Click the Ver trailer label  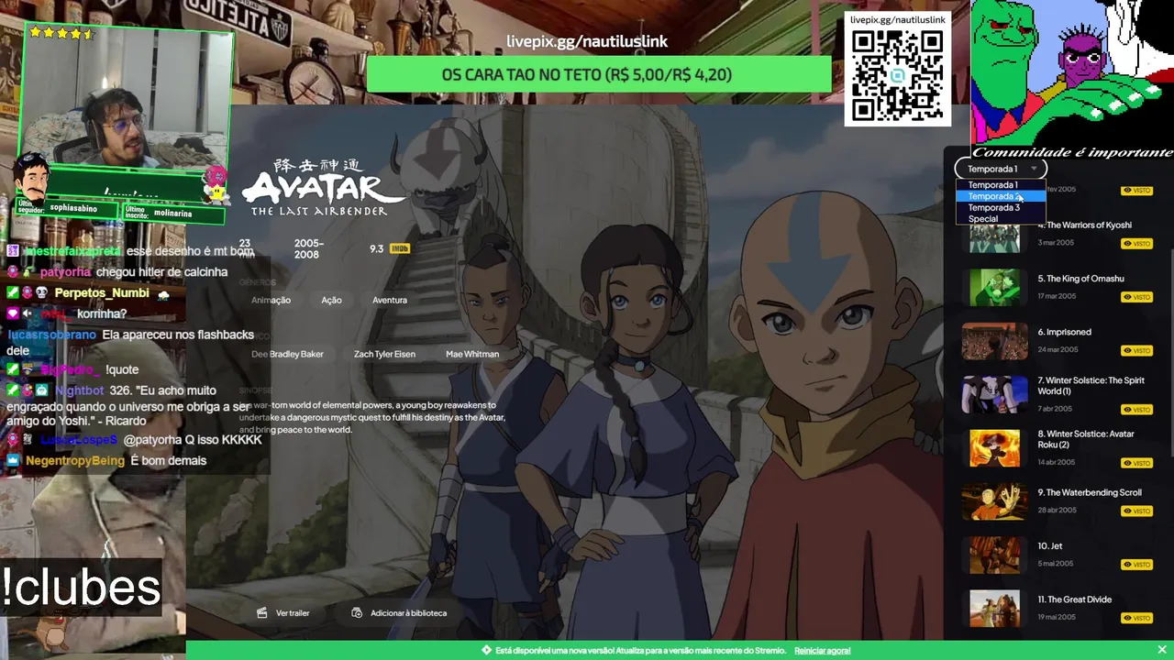293,613
